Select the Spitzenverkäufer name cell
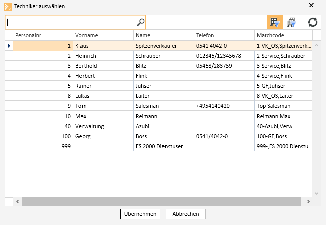The width and height of the screenshot is (326, 225). (x=164, y=46)
